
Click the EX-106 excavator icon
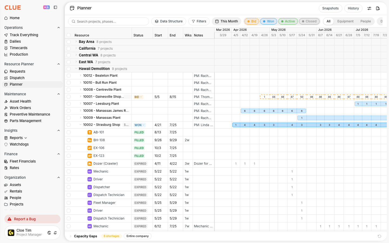coord(90,148)
